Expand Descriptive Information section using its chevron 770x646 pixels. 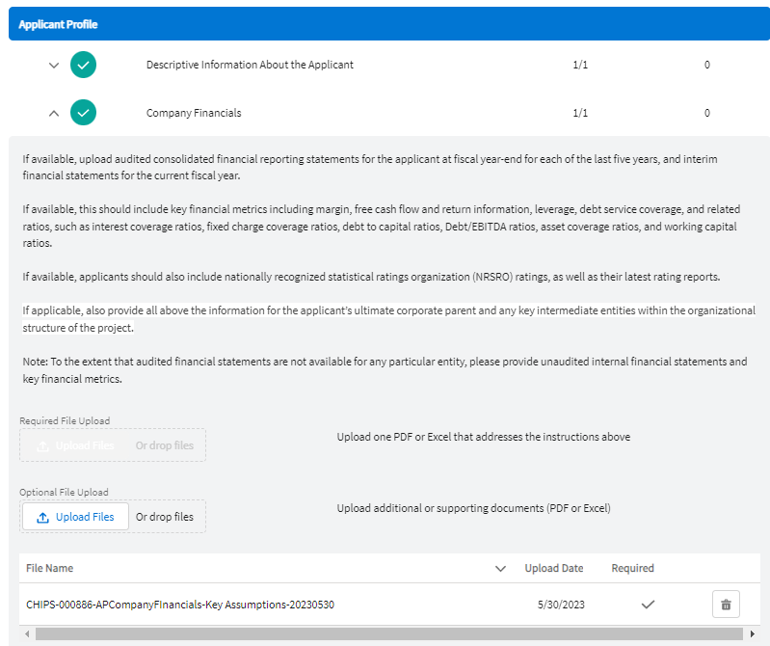click(x=54, y=66)
